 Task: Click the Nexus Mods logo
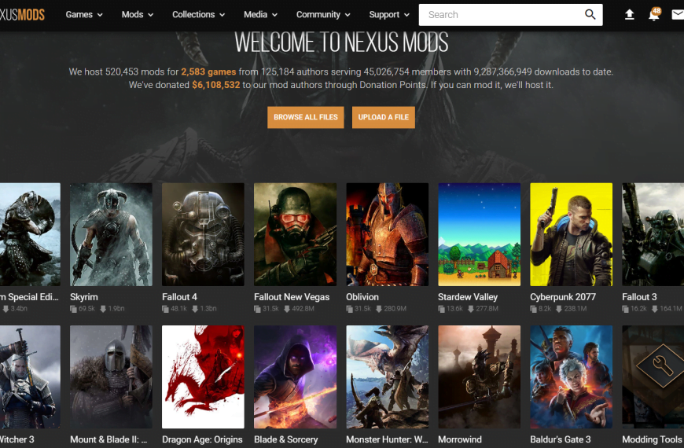[x=22, y=14]
